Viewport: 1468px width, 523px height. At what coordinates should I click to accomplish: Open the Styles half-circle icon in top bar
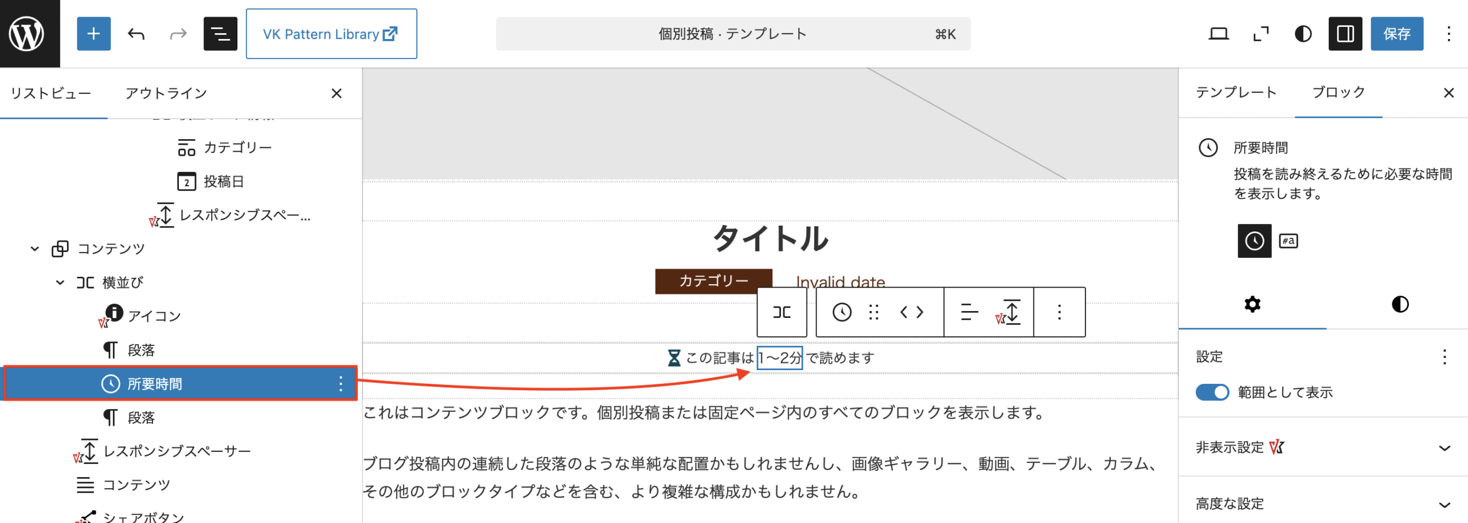point(1303,34)
